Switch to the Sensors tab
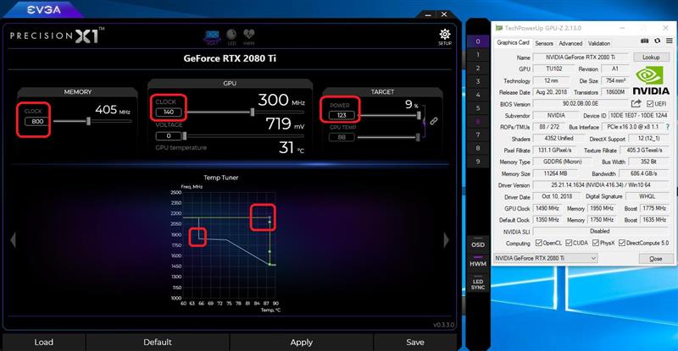 pos(544,44)
